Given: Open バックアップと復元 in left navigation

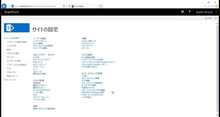Looking at the screenshot, I should pos(13,53).
